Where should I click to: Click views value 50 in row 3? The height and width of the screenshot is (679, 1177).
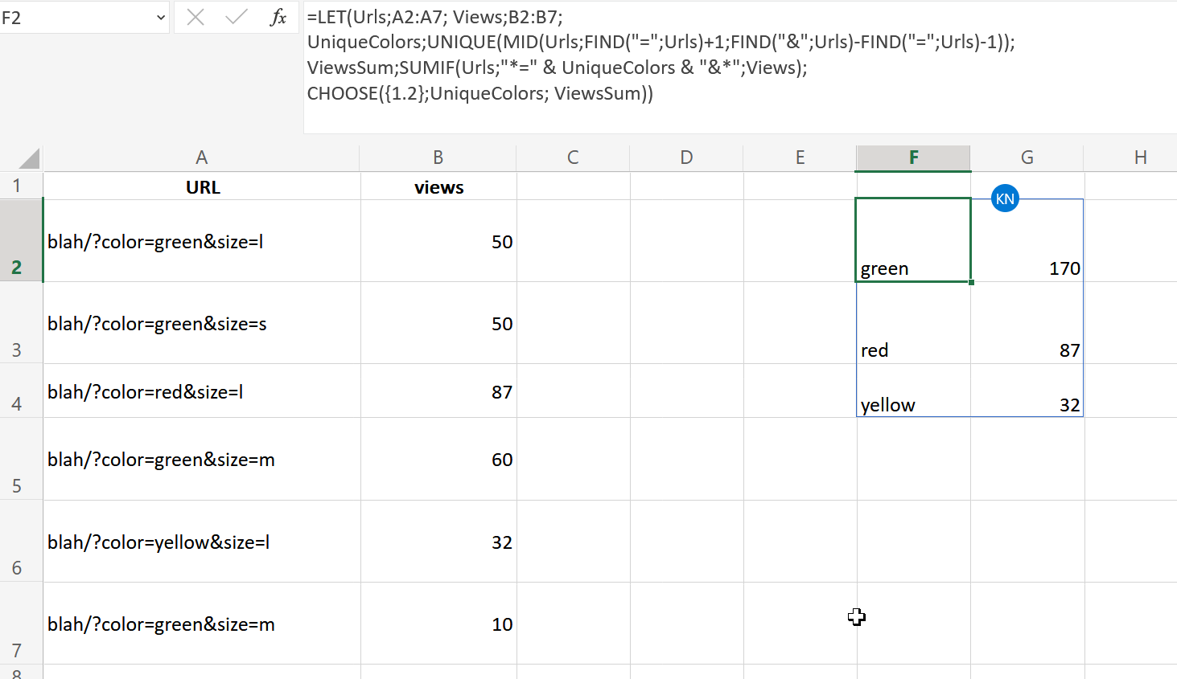click(x=438, y=323)
